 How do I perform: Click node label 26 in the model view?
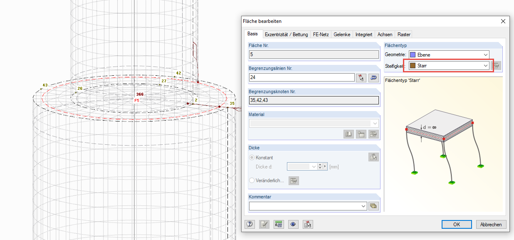click(80, 88)
